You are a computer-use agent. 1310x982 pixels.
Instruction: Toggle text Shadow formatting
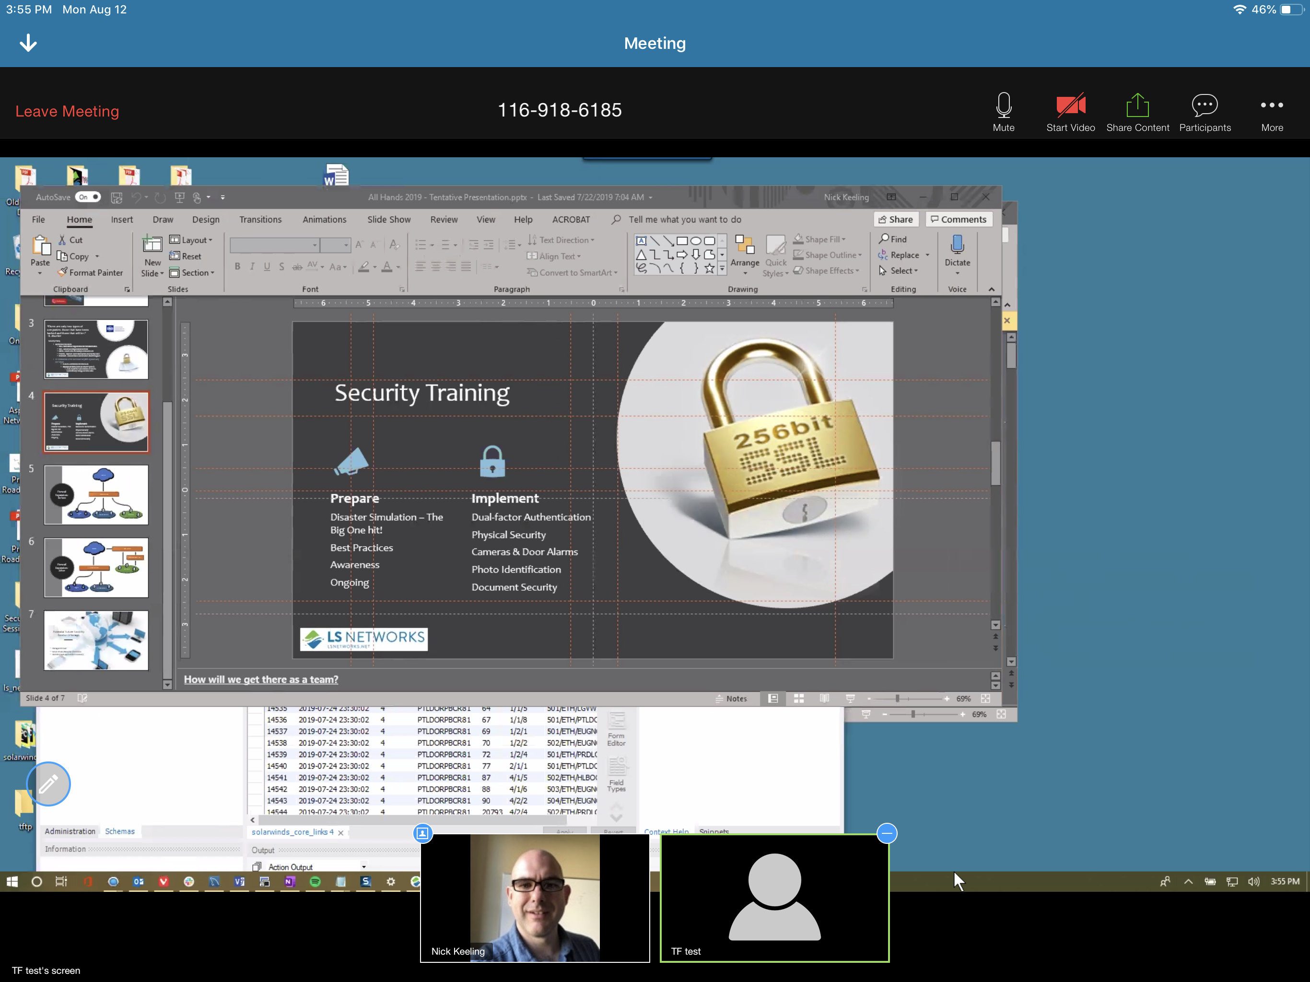click(281, 267)
